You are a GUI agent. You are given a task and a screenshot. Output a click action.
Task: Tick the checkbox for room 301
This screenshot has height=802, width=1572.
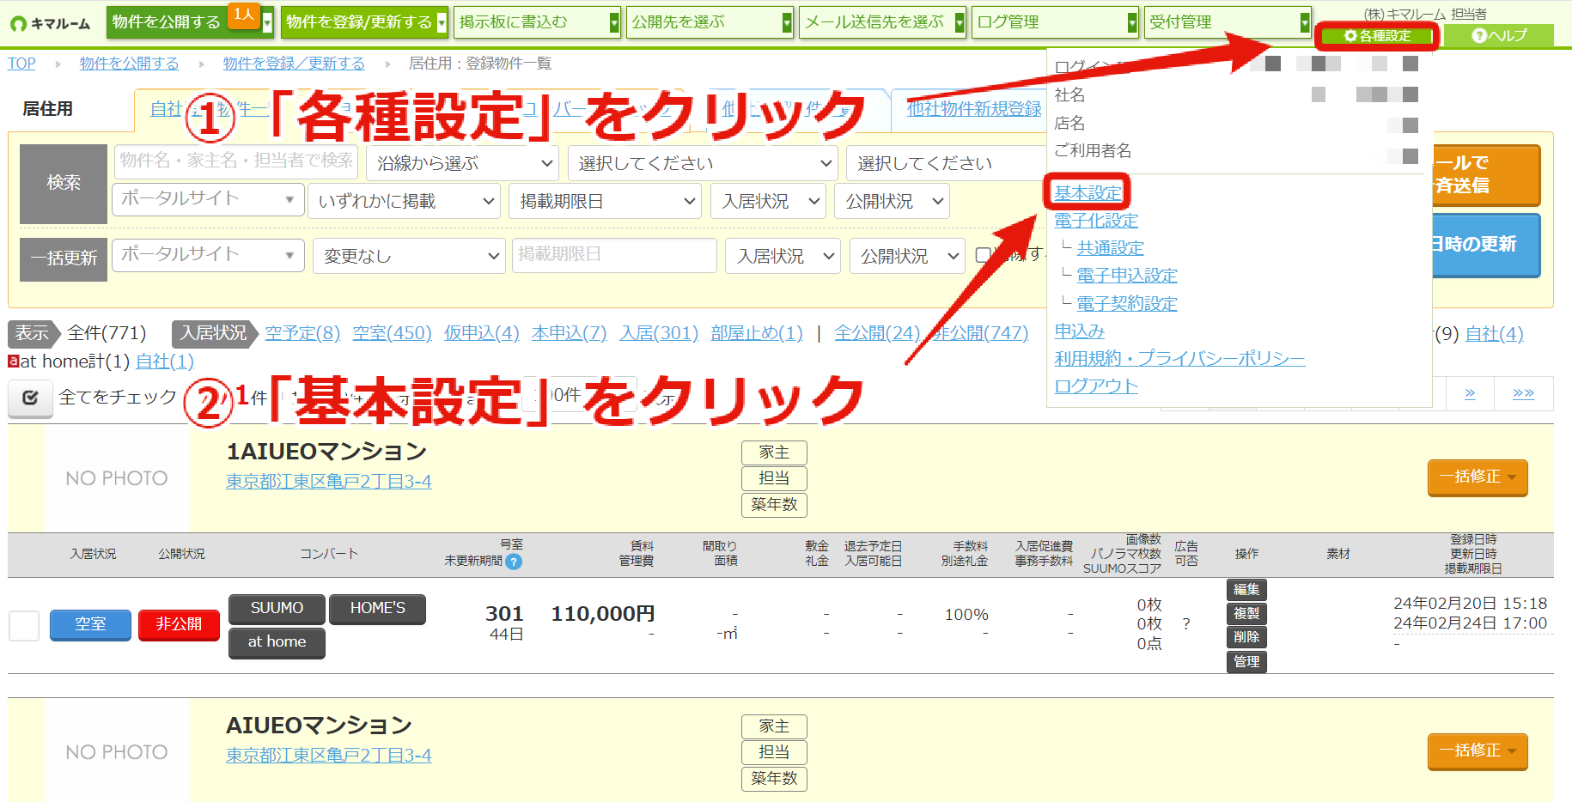pyautogui.click(x=24, y=625)
